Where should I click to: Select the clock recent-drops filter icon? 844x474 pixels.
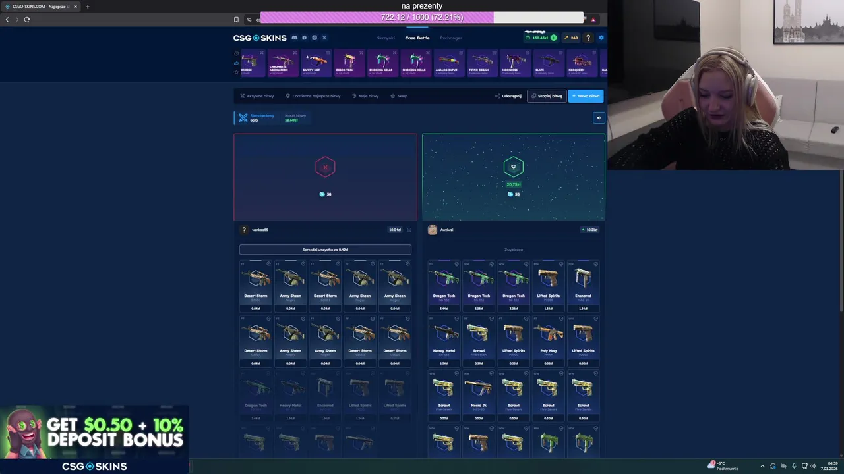point(237,53)
